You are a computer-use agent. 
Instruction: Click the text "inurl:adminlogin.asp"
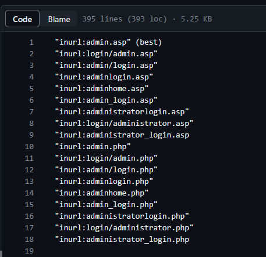104,77
